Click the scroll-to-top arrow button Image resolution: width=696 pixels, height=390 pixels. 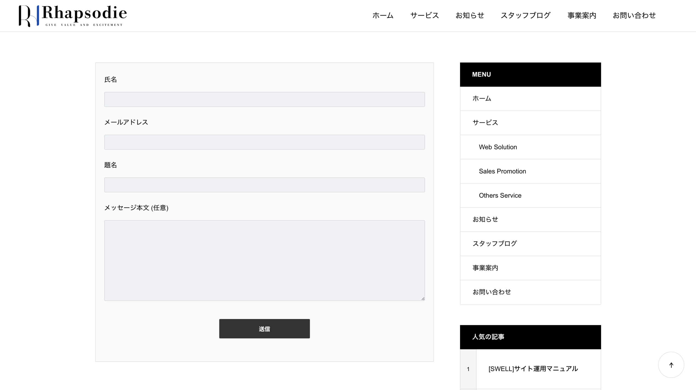click(671, 365)
